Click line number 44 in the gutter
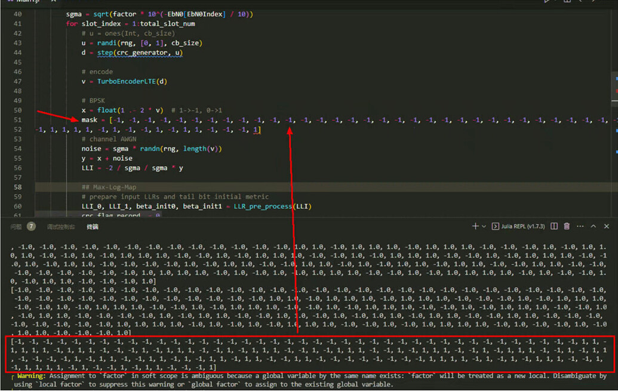The width and height of the screenshot is (618, 392). (17, 53)
